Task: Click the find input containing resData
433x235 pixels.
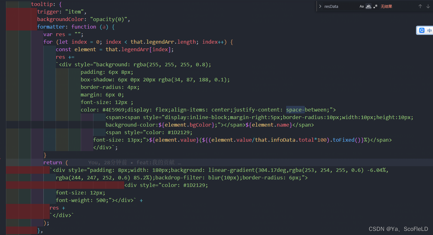Action: click(340, 6)
